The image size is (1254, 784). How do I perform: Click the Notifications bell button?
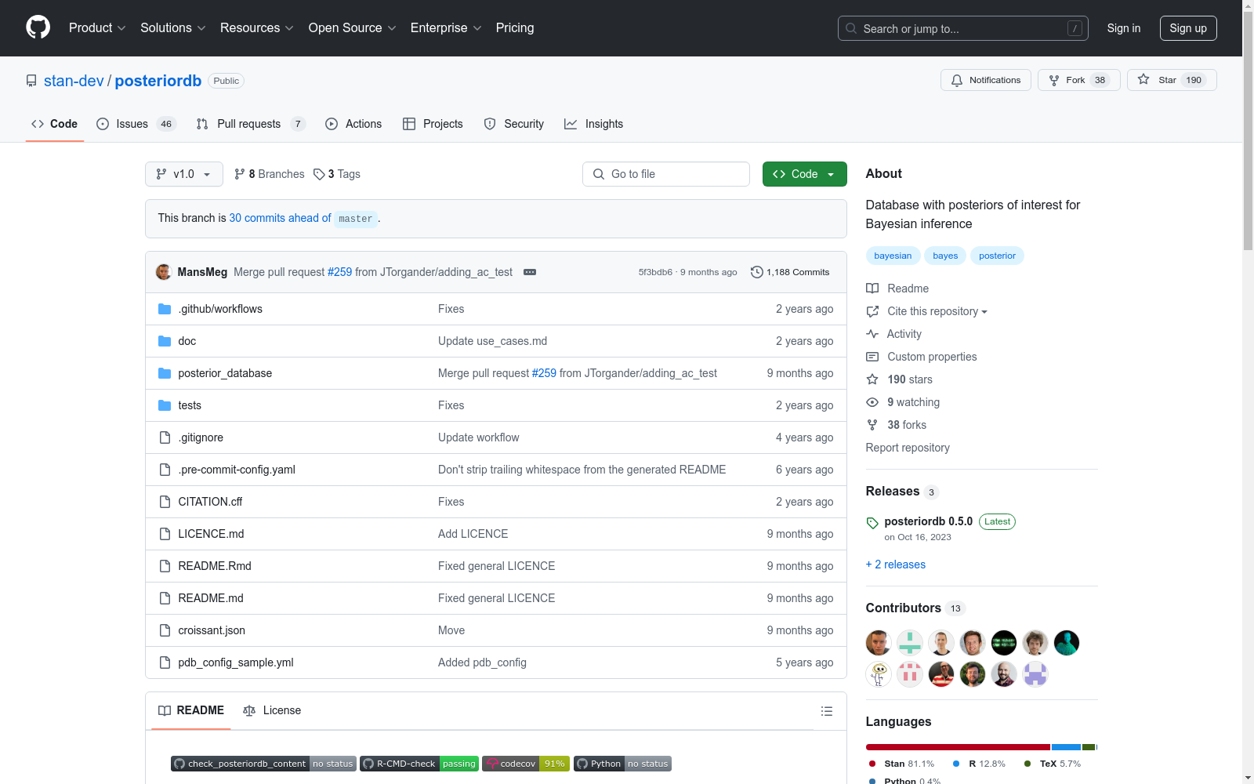click(986, 80)
